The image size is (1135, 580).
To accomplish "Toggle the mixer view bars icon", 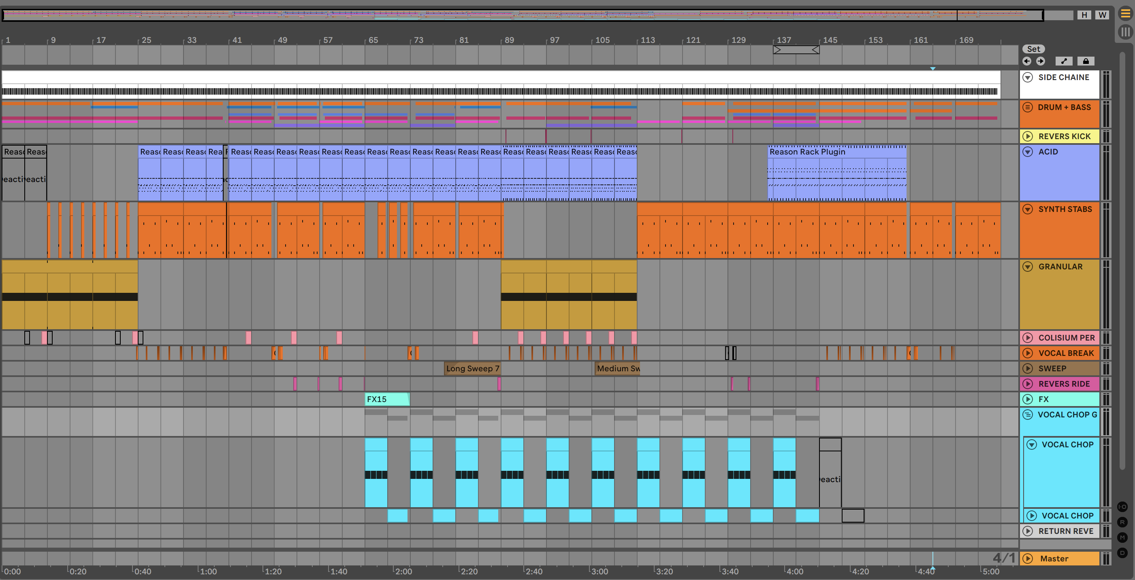I will tap(1125, 32).
